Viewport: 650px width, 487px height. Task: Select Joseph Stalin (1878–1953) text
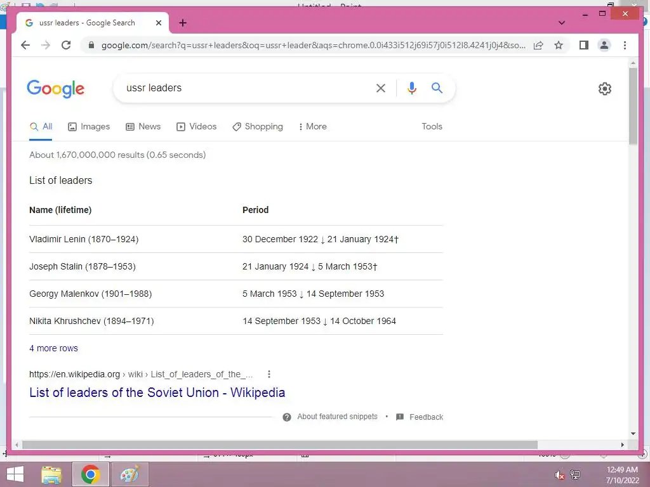(83, 267)
